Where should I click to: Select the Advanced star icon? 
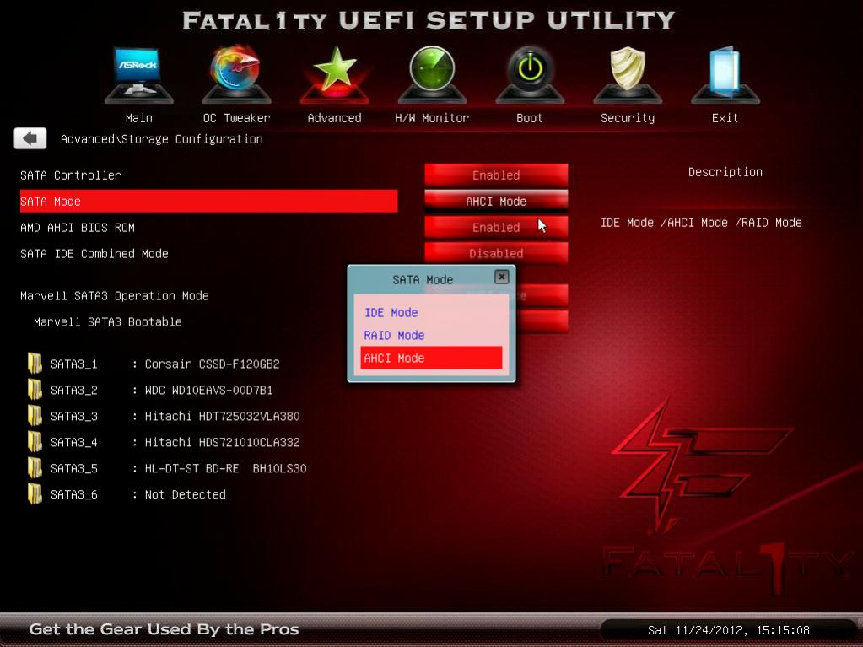tap(334, 75)
